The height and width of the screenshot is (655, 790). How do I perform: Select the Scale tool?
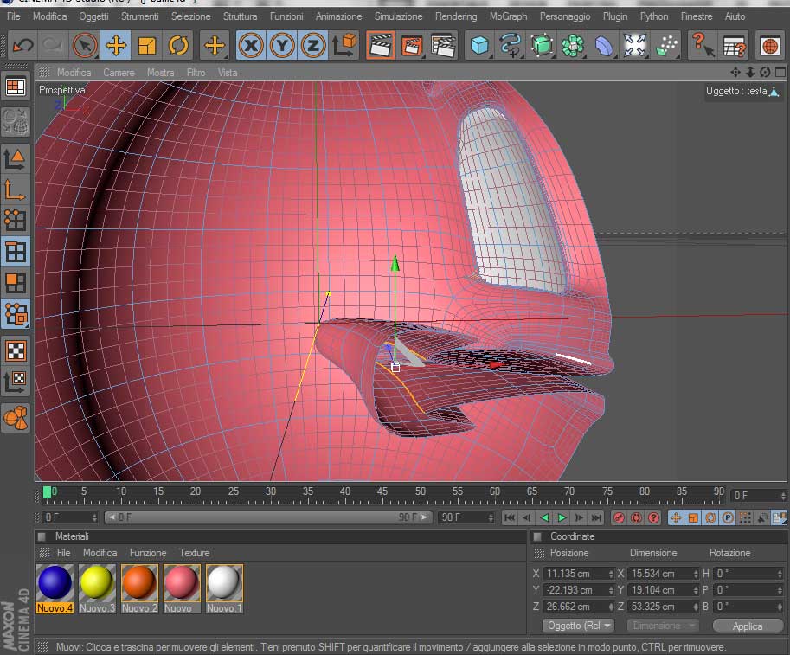pos(147,45)
